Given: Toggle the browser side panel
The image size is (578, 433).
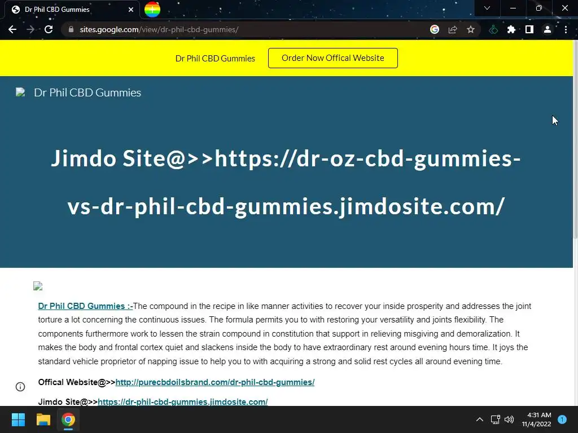Looking at the screenshot, I should [529, 29].
